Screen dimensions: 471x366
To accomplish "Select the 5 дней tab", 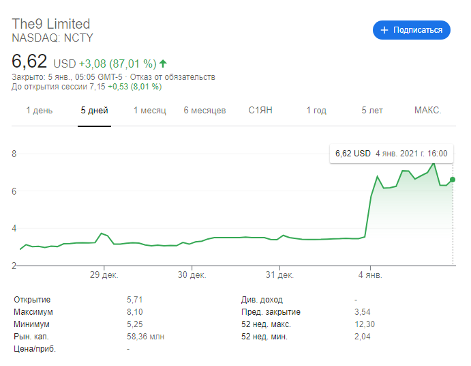I will tap(94, 111).
